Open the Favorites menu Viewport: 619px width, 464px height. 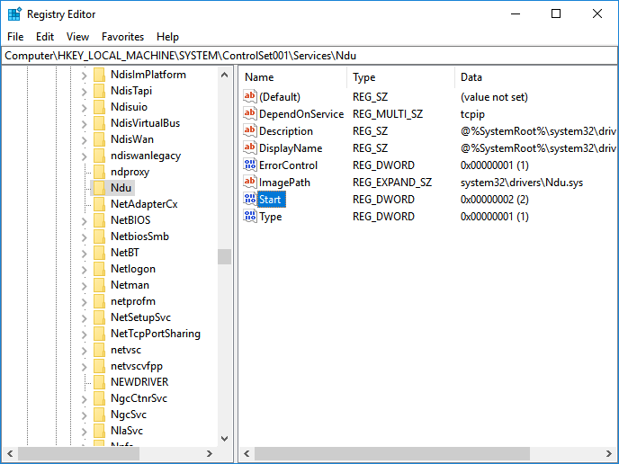click(122, 37)
